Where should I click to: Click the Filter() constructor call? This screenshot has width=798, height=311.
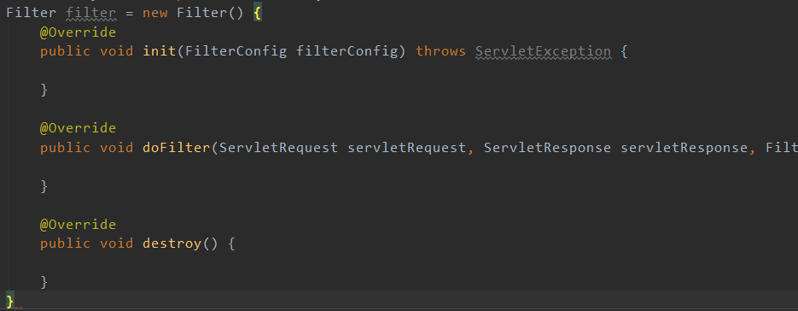click(x=210, y=13)
